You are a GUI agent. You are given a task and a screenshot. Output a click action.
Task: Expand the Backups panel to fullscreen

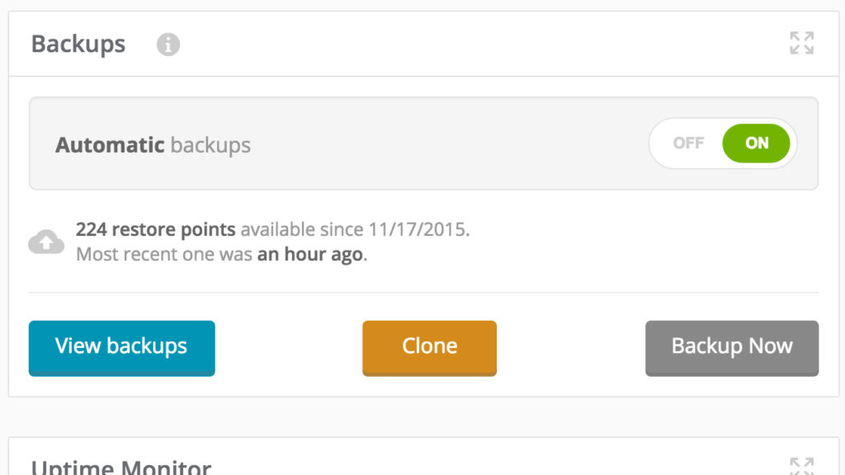[801, 43]
